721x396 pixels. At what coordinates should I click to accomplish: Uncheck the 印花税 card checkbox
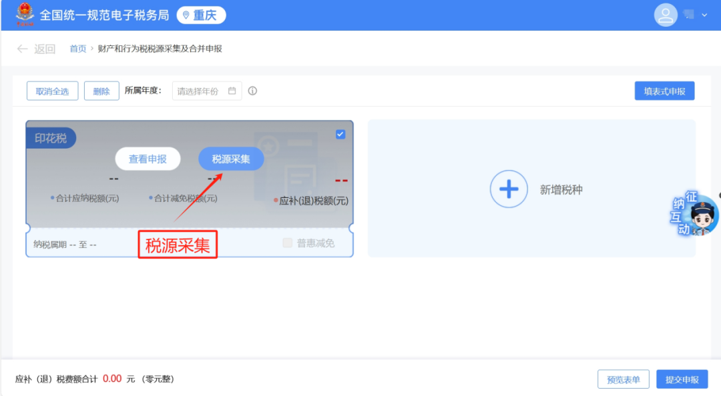coord(340,134)
